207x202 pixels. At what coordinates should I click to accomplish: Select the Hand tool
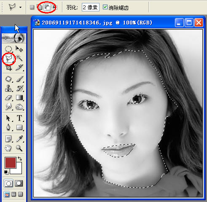8,148
